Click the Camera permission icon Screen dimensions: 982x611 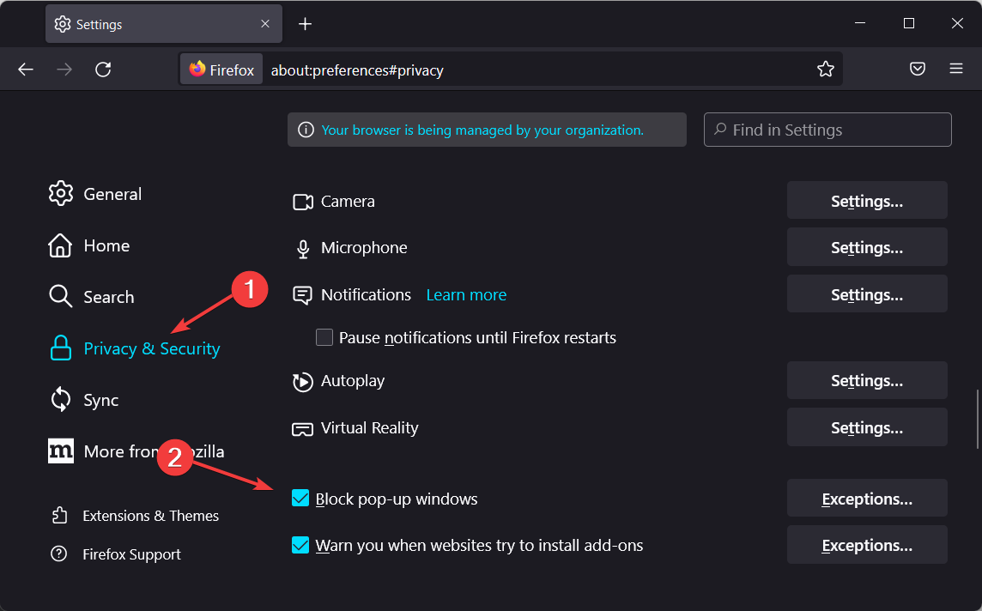[x=303, y=202]
